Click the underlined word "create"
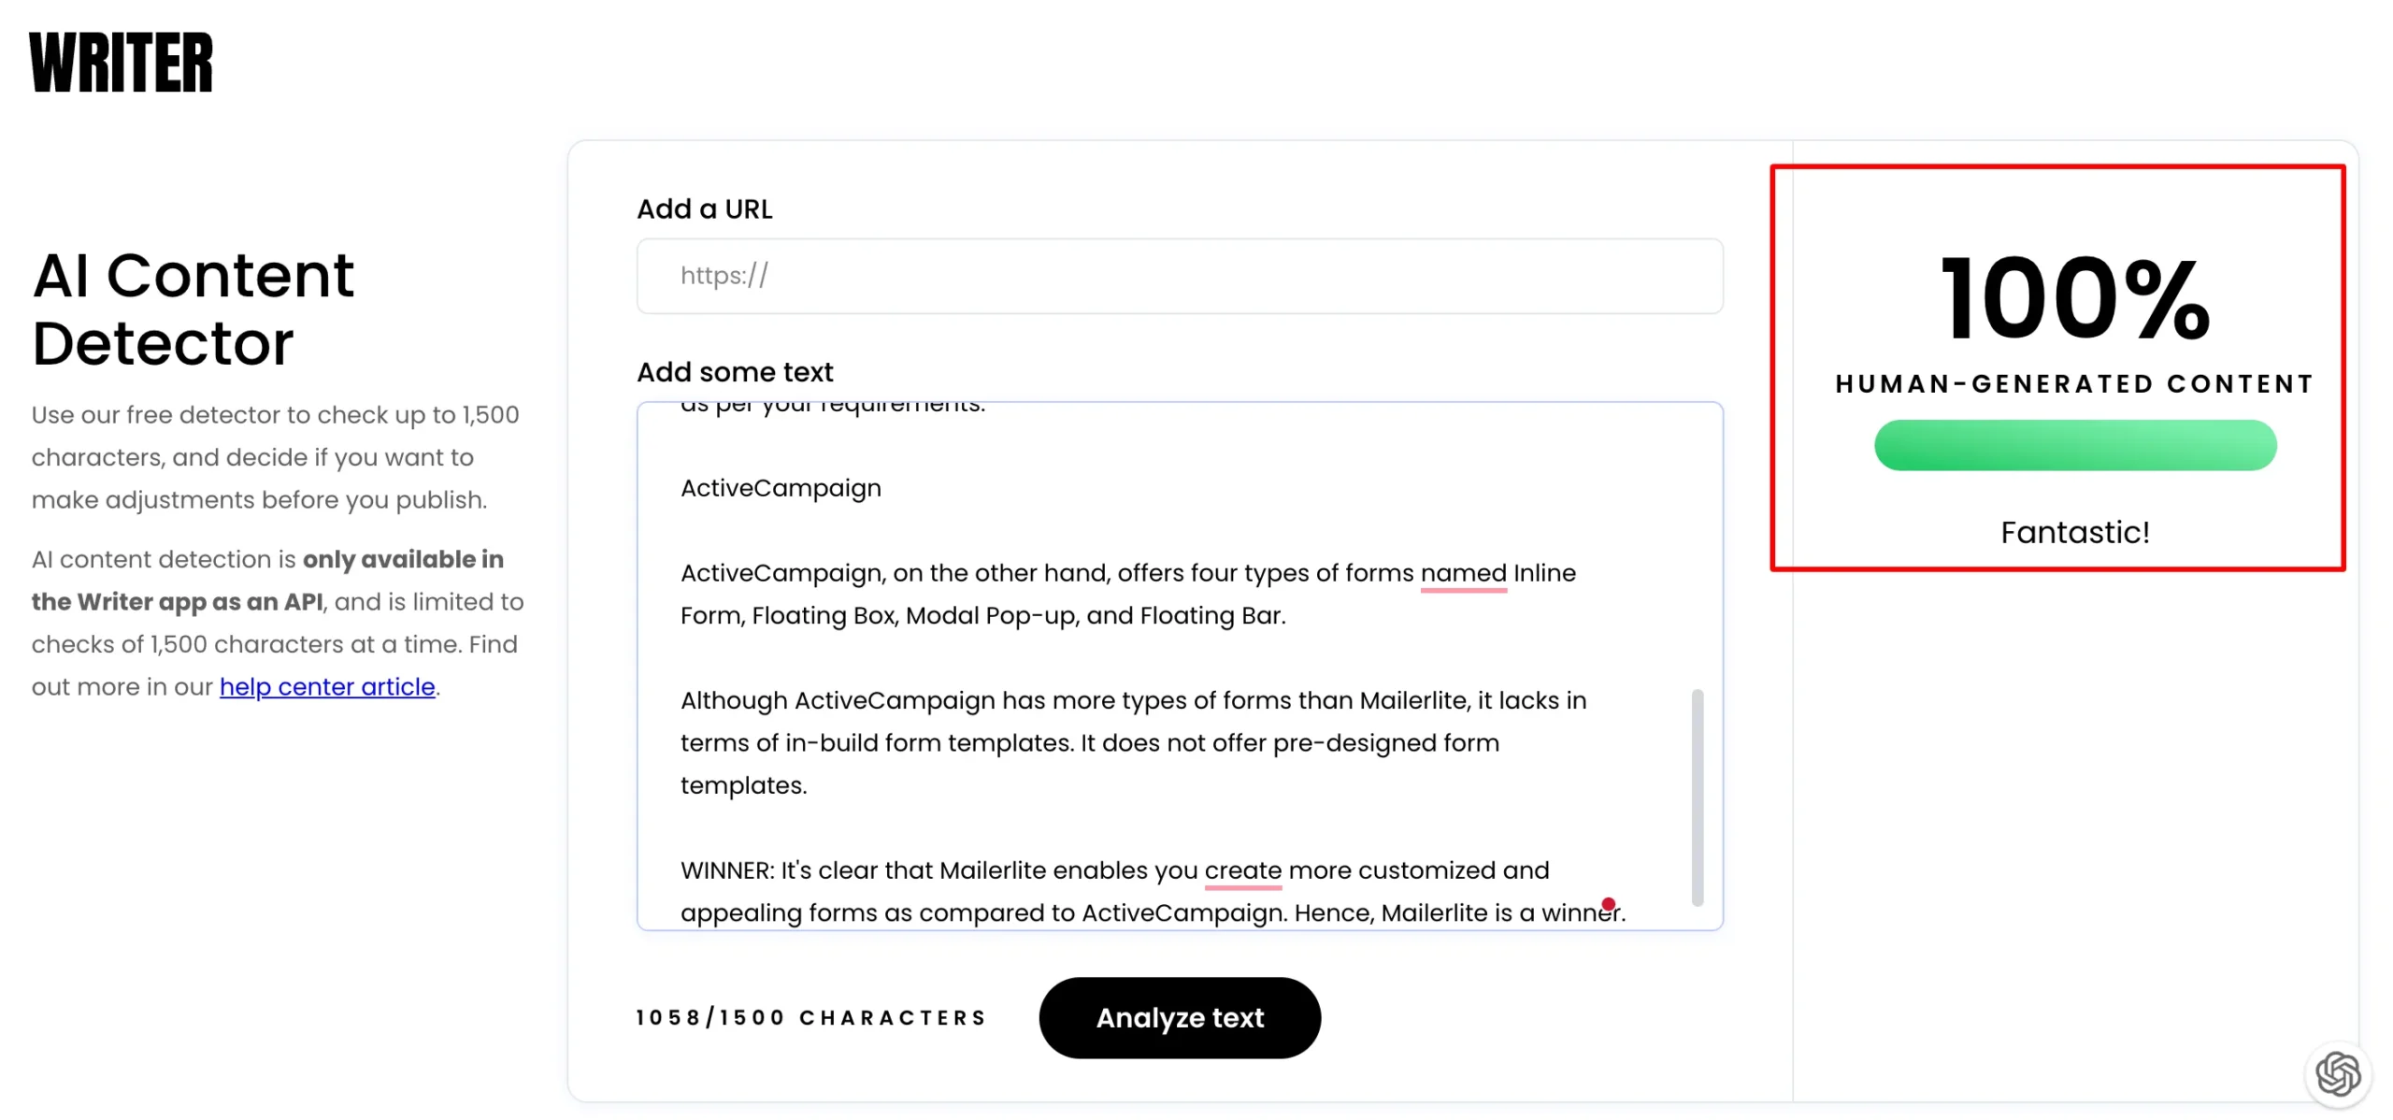 click(1242, 870)
